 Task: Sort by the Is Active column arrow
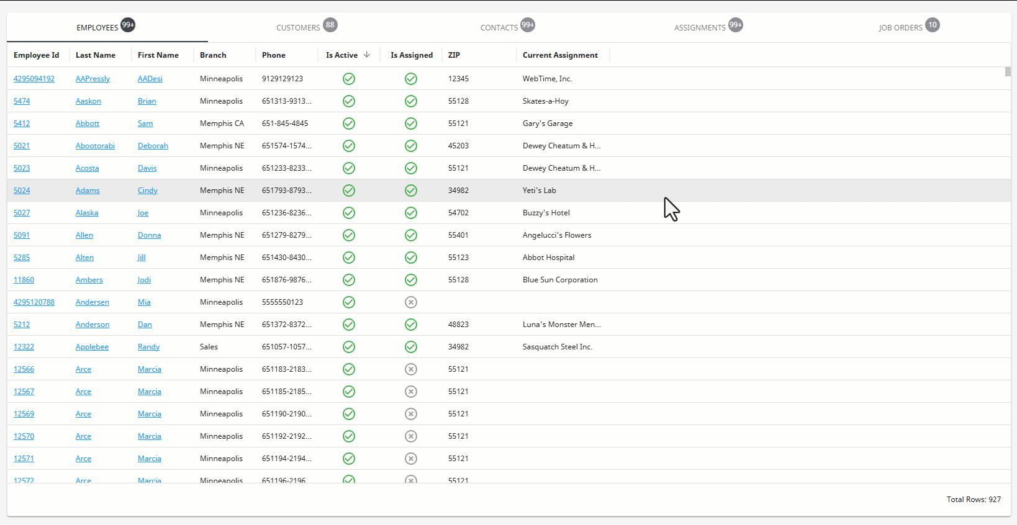coord(367,55)
